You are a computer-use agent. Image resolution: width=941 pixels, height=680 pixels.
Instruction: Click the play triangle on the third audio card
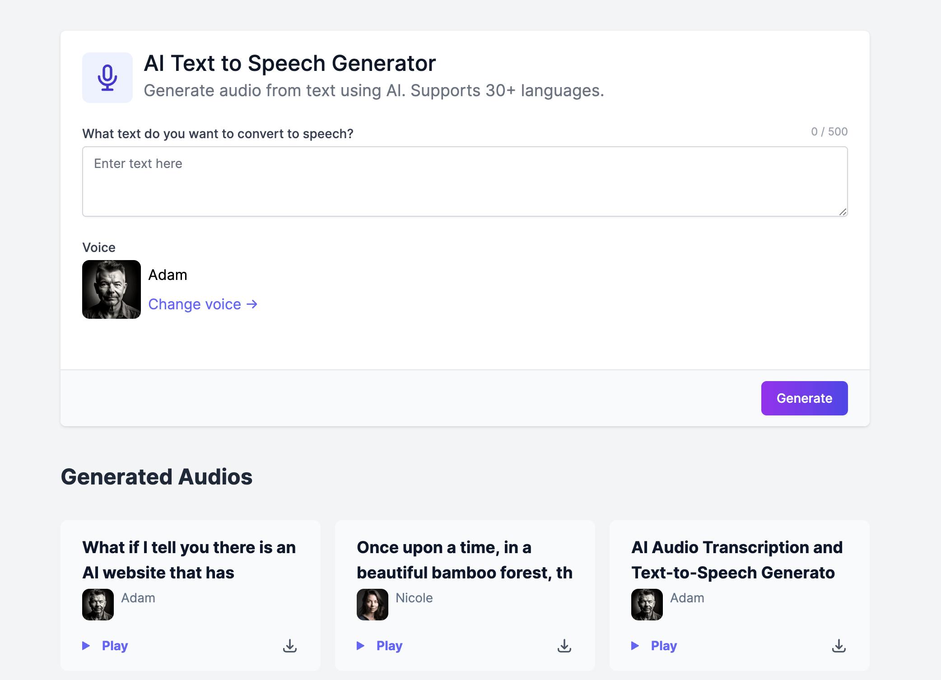[635, 646]
